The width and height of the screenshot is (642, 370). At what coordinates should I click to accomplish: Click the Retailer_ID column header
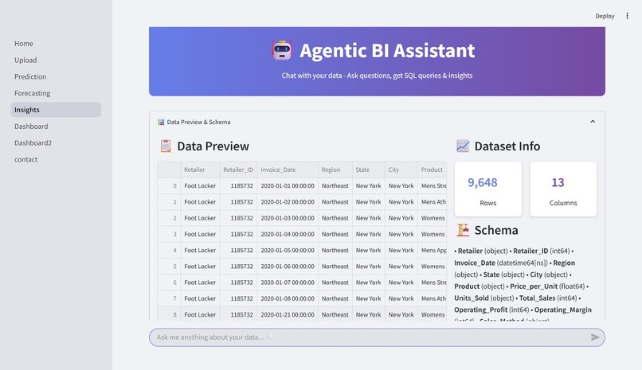tap(238, 169)
